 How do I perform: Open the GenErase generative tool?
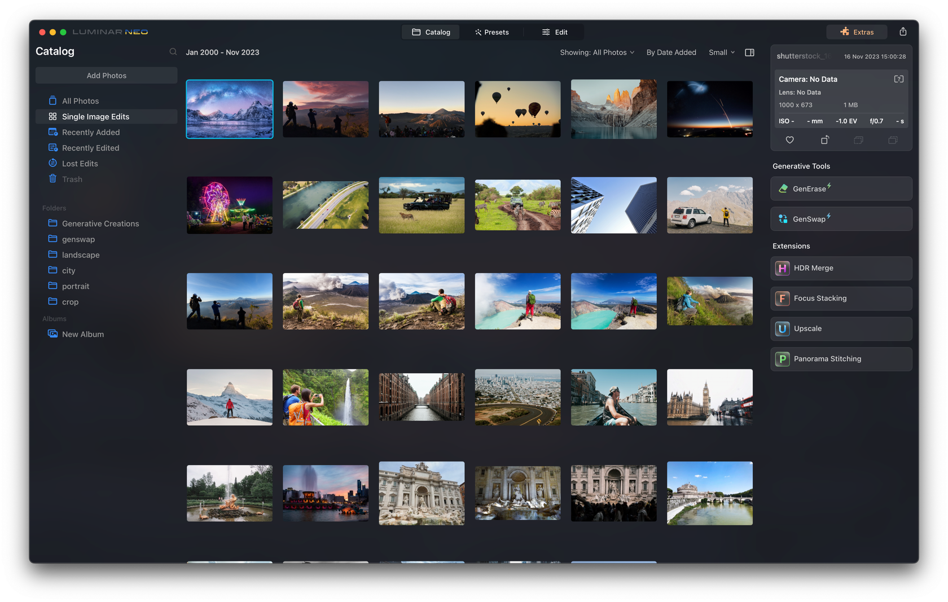click(841, 188)
